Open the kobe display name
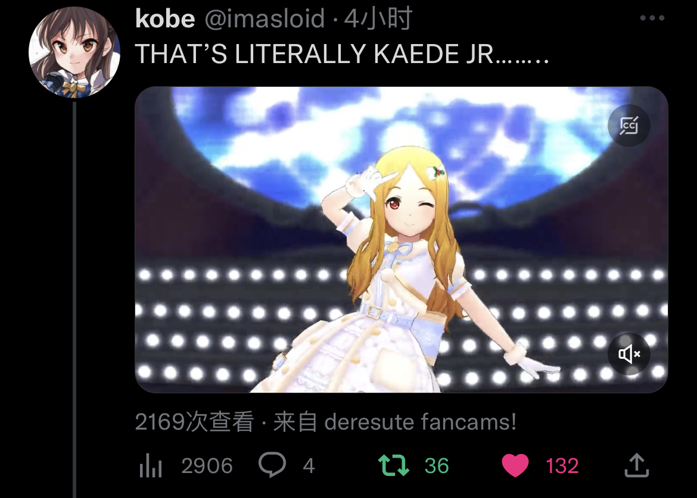Screen dimensions: 697x498 coord(165,18)
